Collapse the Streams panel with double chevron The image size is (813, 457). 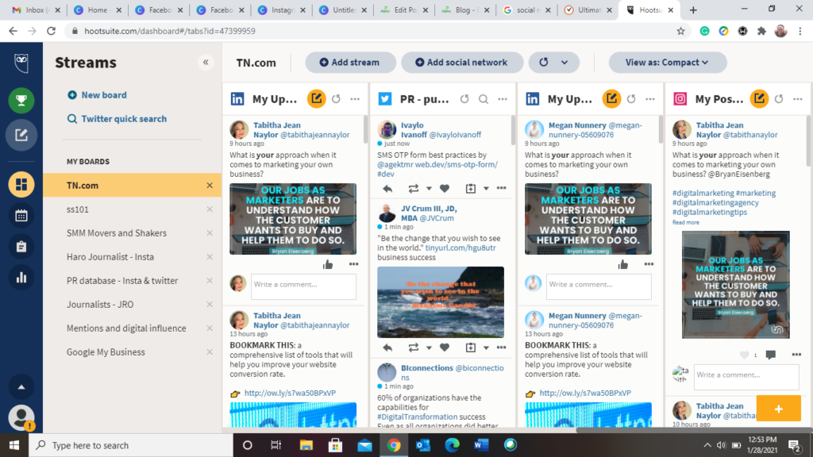(x=206, y=63)
